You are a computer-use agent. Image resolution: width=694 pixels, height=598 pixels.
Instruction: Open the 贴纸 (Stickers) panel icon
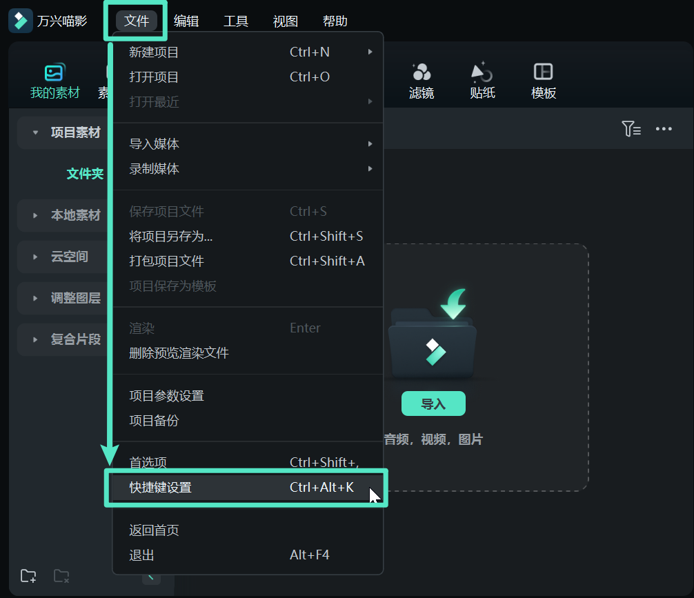482,78
